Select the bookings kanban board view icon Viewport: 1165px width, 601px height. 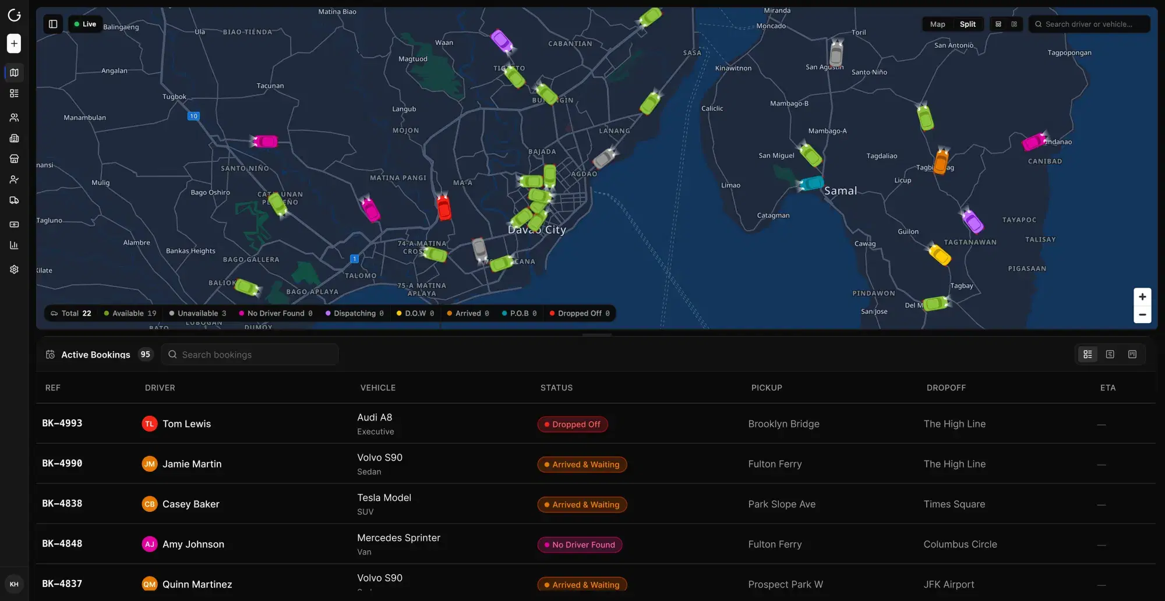point(1132,354)
